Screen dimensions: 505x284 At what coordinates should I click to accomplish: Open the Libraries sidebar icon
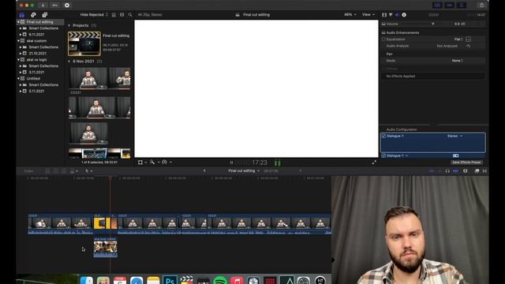(21, 15)
